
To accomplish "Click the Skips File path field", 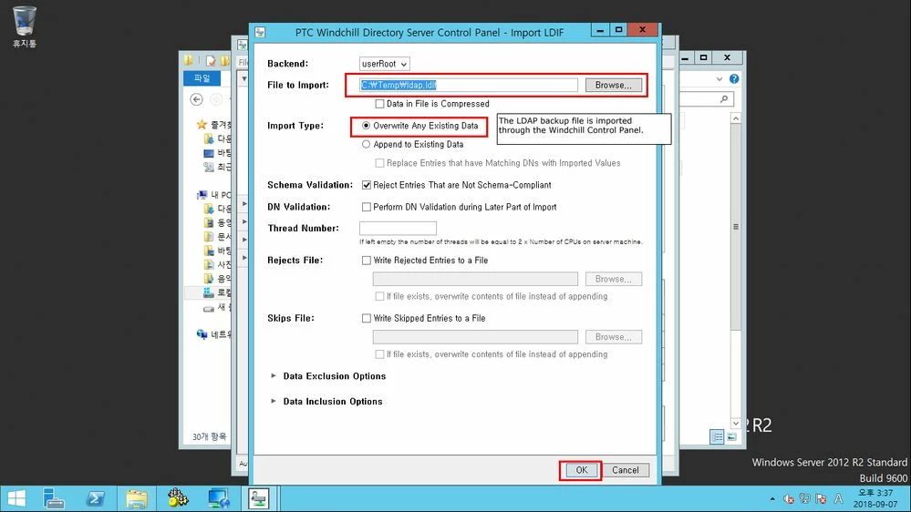I will pyautogui.click(x=475, y=337).
